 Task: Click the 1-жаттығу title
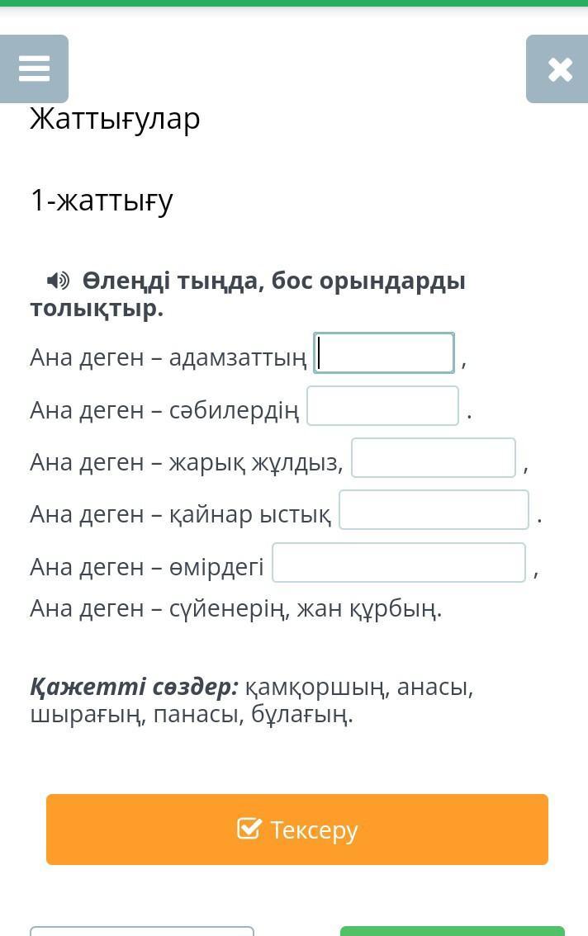pos(102,201)
